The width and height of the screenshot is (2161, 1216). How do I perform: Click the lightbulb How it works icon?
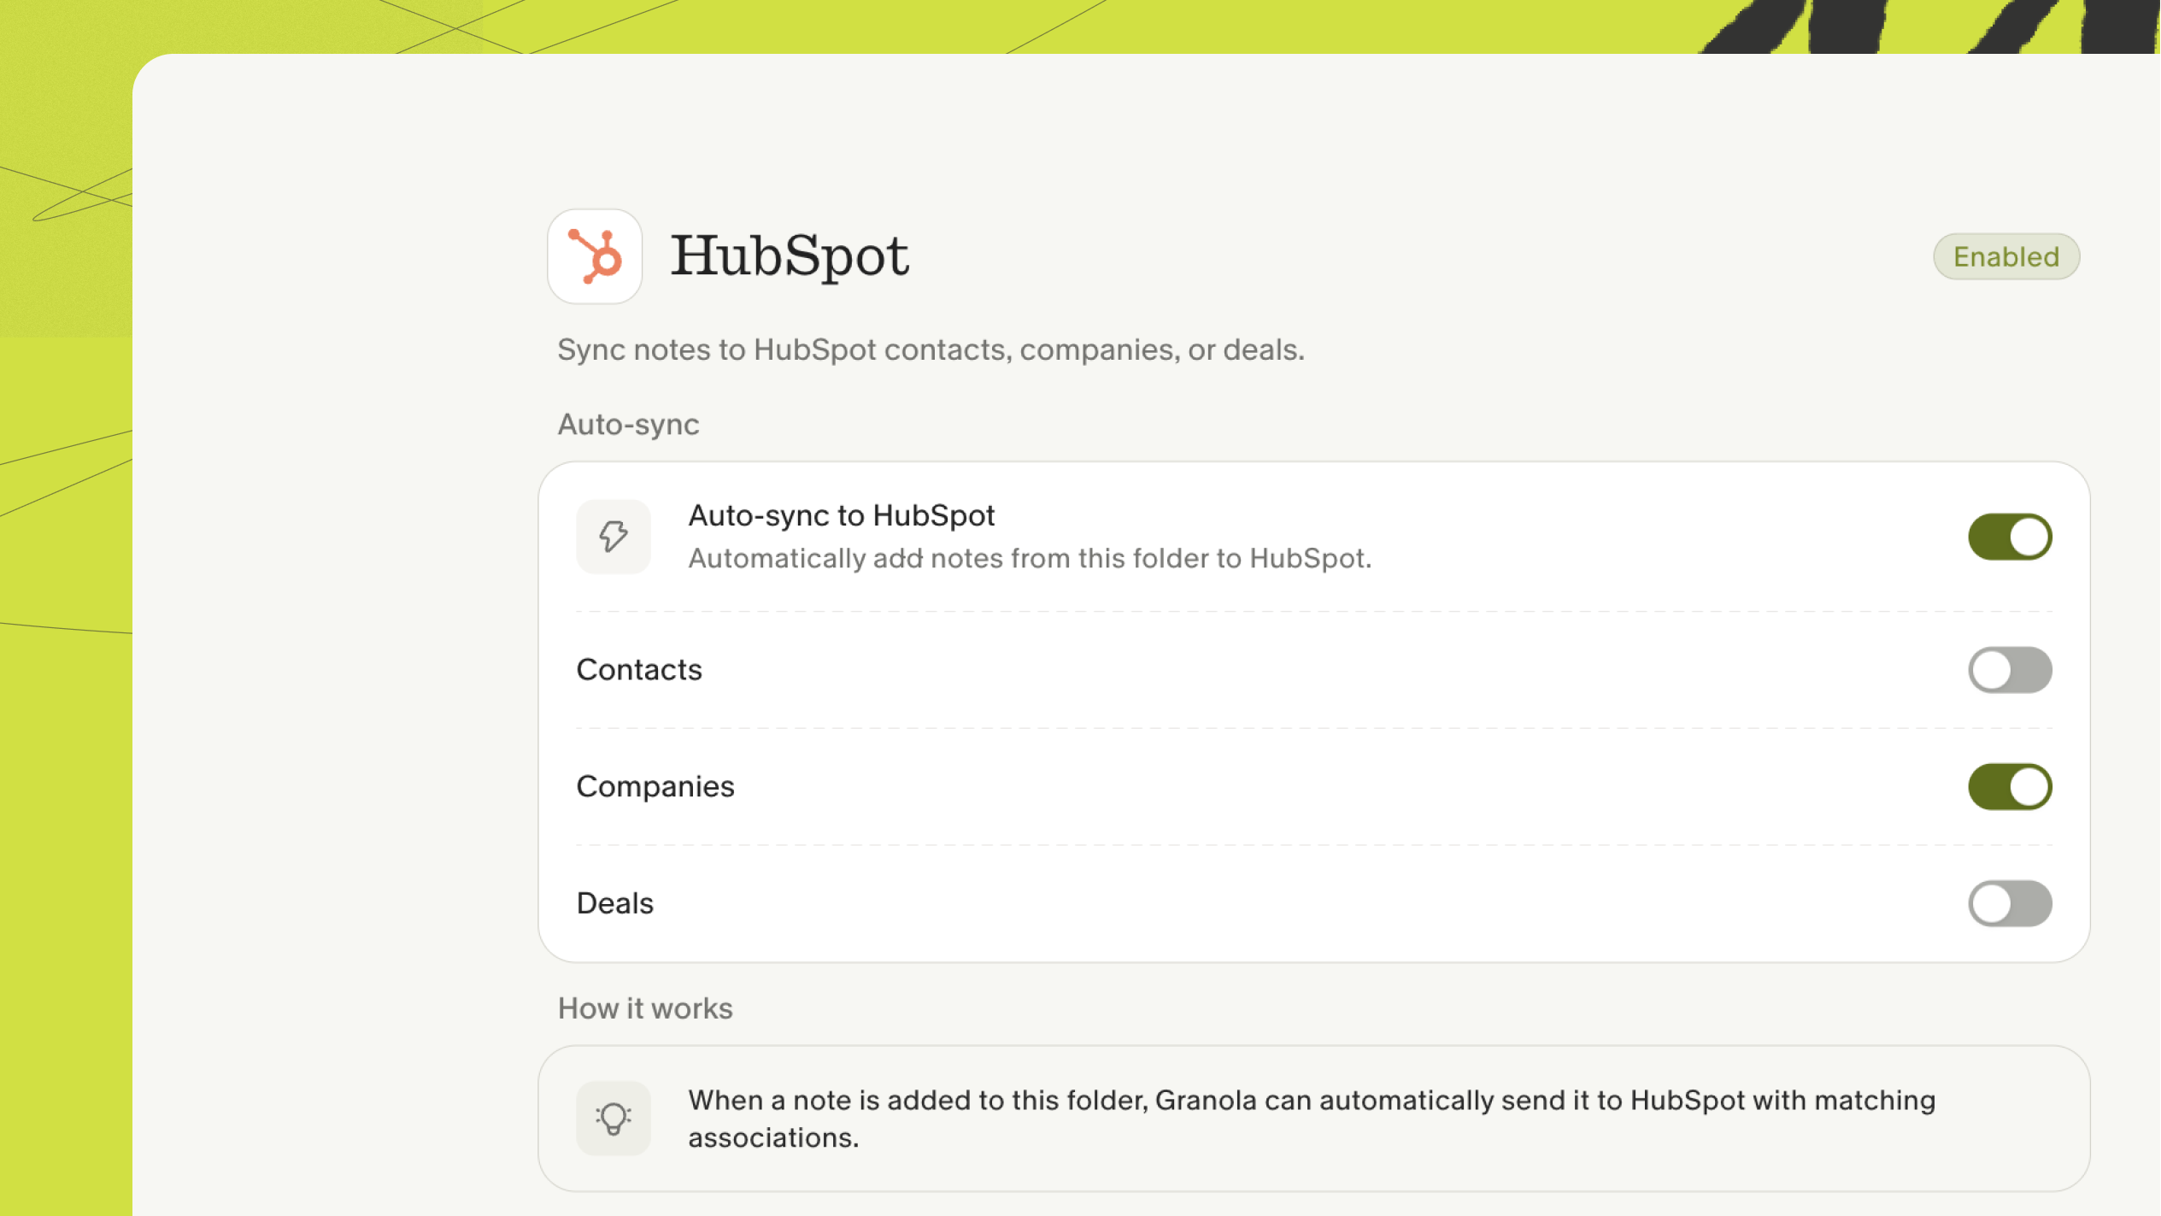[614, 1119]
